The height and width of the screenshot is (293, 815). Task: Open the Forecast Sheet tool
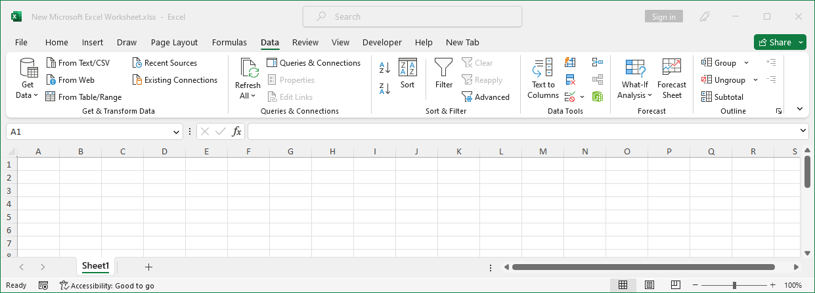click(671, 79)
